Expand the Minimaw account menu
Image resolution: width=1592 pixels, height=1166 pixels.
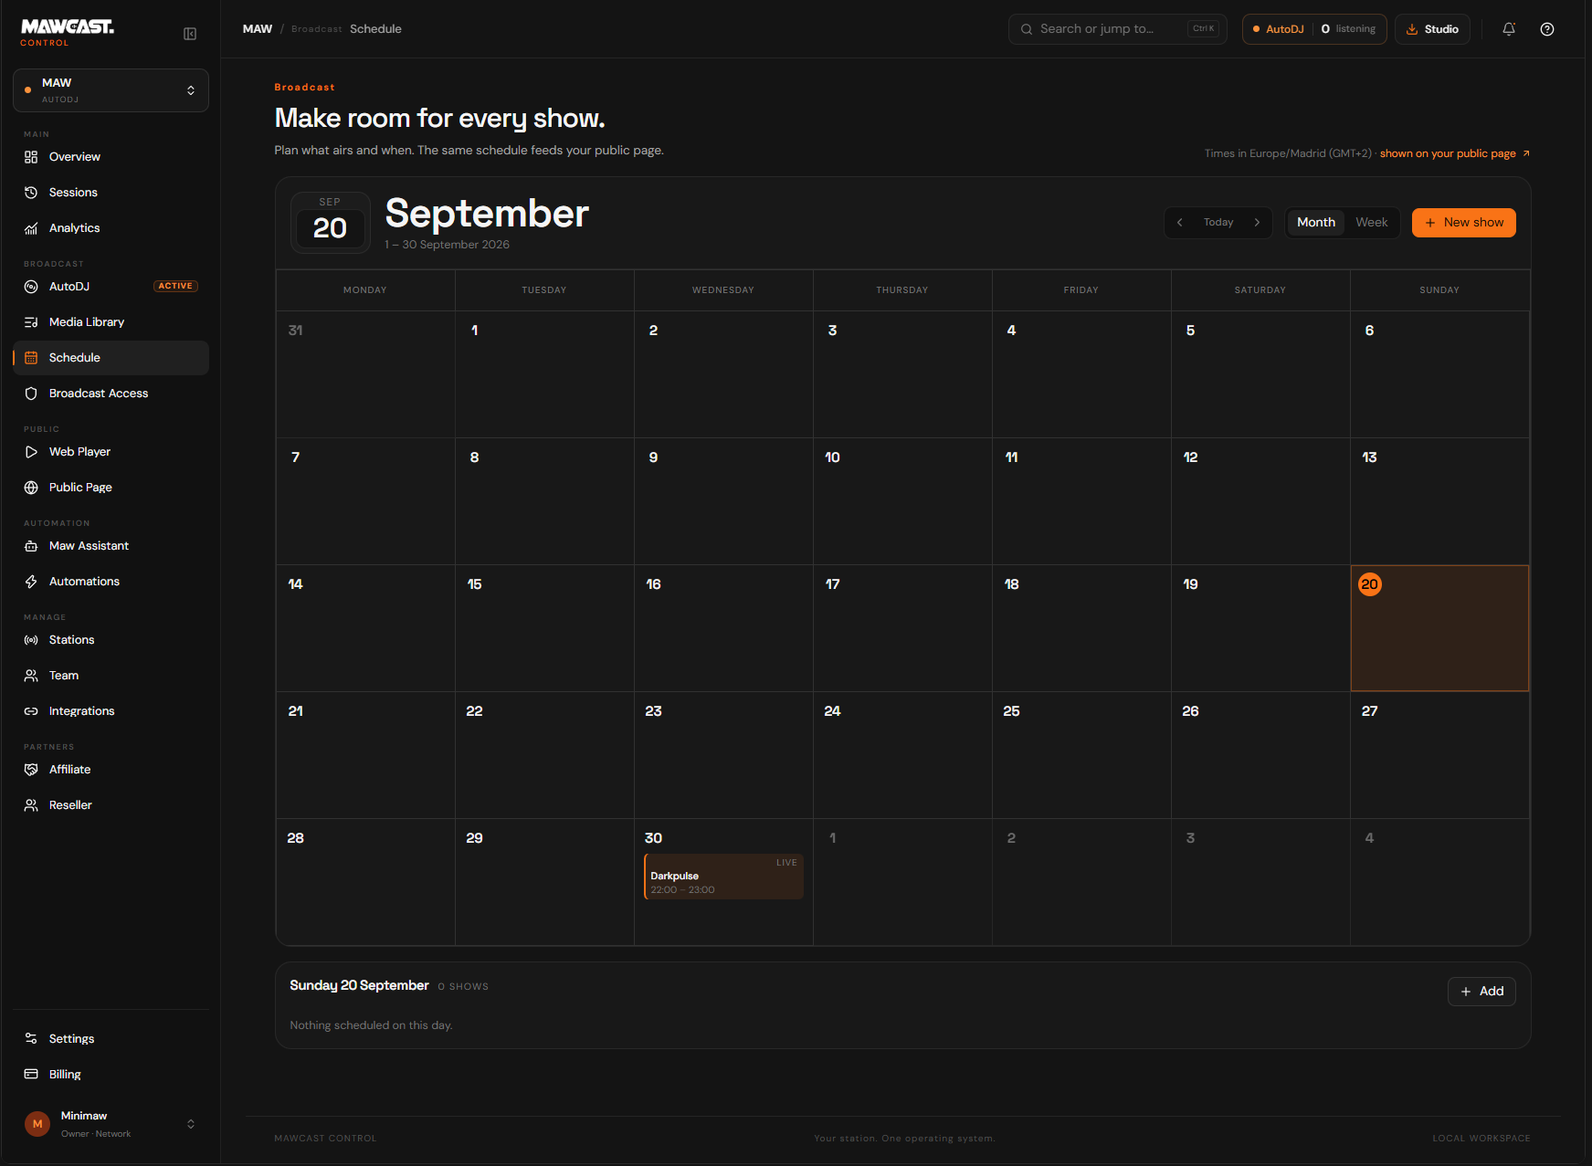[x=111, y=1124]
